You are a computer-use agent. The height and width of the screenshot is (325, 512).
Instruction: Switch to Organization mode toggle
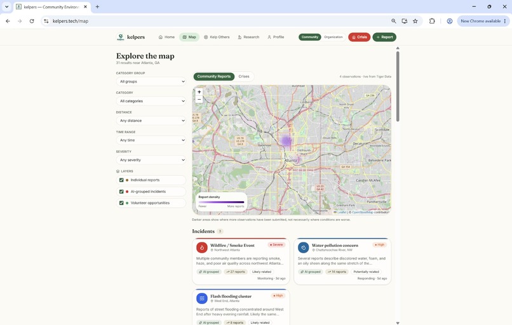coord(333,37)
